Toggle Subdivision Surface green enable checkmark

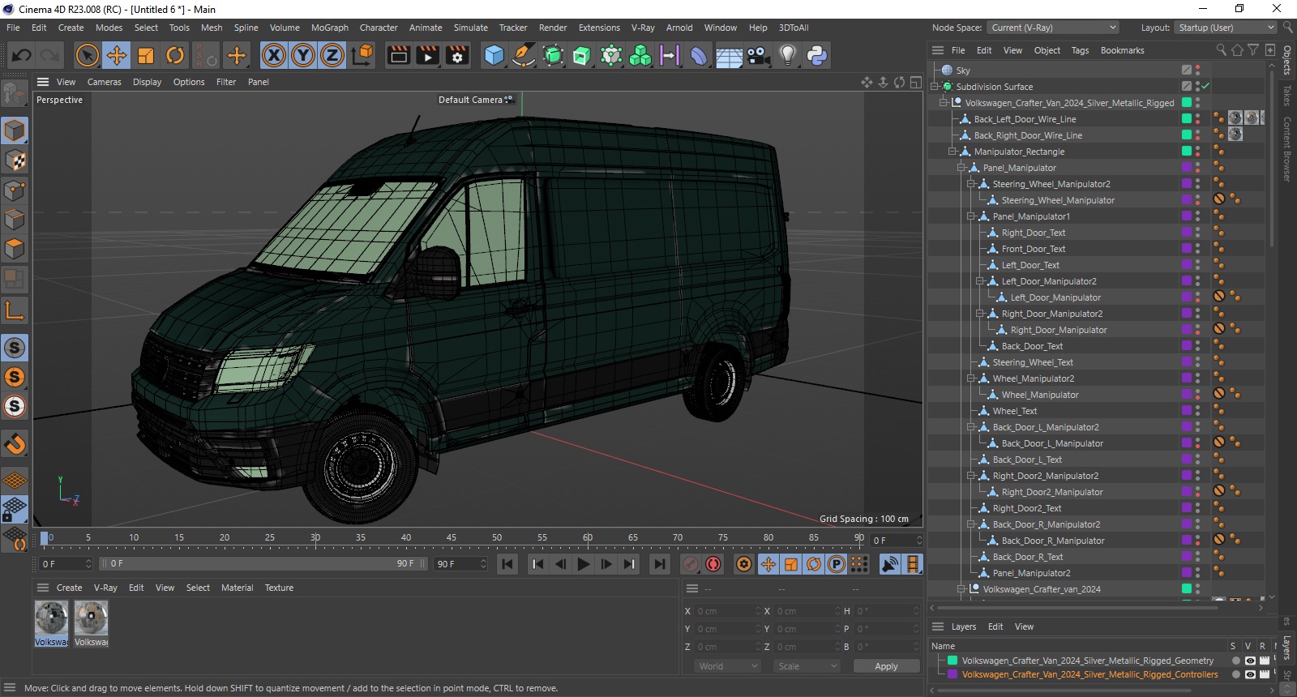pyautogui.click(x=1205, y=87)
